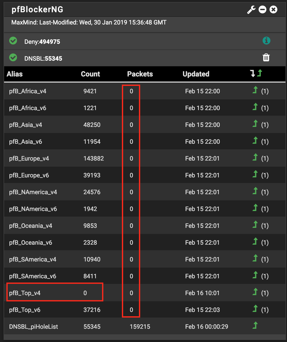Click the Packets column header

pos(140,74)
